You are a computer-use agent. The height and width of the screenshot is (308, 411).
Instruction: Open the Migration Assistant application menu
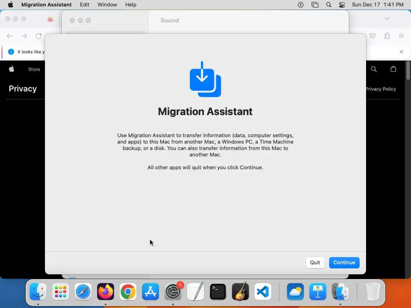(47, 5)
